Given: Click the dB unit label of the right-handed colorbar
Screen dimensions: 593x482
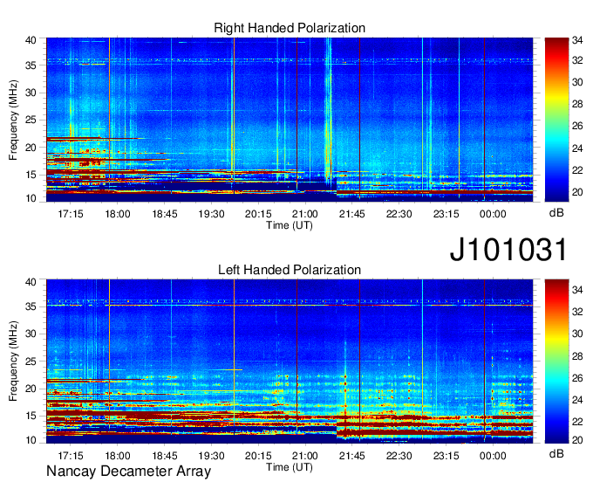Looking at the screenshot, I should 556,213.
